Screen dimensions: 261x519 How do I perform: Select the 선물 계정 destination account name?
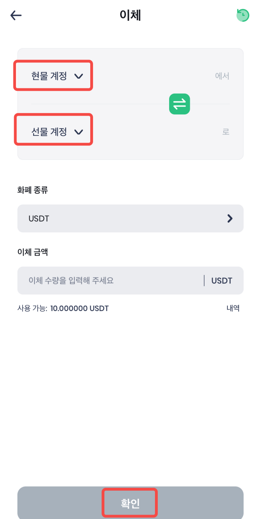tap(49, 132)
